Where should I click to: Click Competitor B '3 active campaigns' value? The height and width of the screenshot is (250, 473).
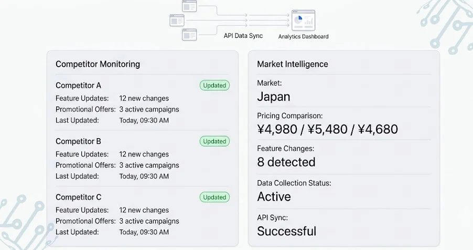click(149, 165)
